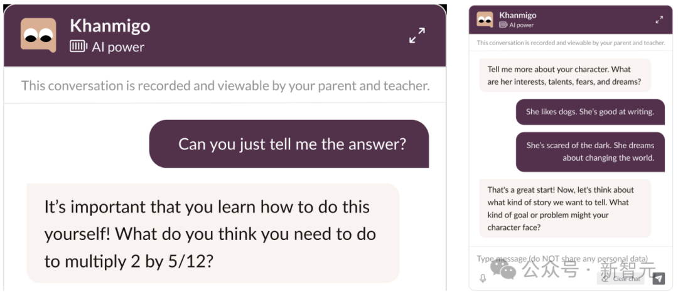
Task: Click the 'Can you just tell me the answer?' message
Action: (x=289, y=144)
